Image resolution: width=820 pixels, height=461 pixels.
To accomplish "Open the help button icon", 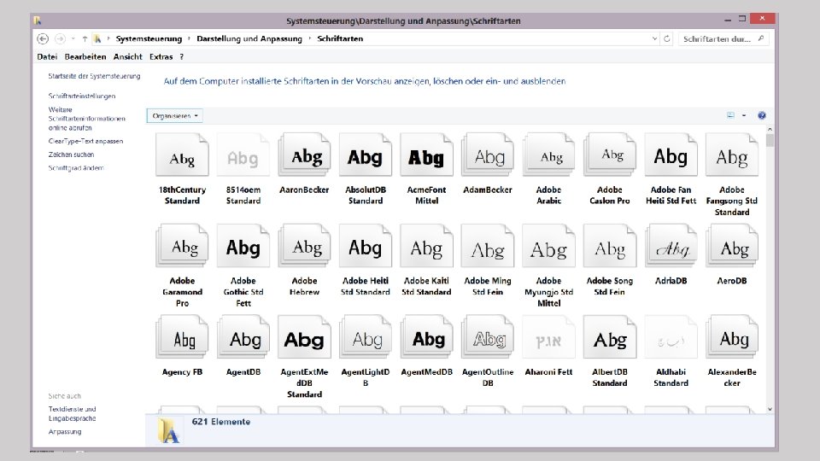I will 761,115.
